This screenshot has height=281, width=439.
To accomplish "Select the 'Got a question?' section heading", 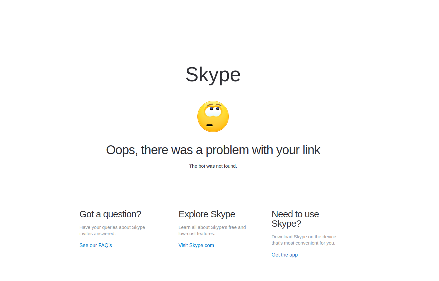I will pos(110,214).
